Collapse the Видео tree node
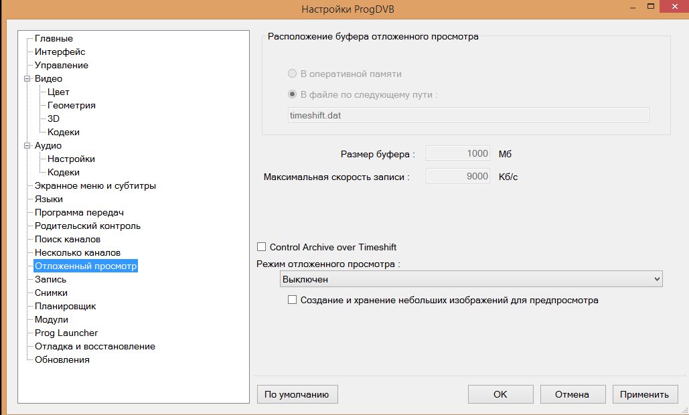The width and height of the screenshot is (689, 415). click(x=27, y=79)
